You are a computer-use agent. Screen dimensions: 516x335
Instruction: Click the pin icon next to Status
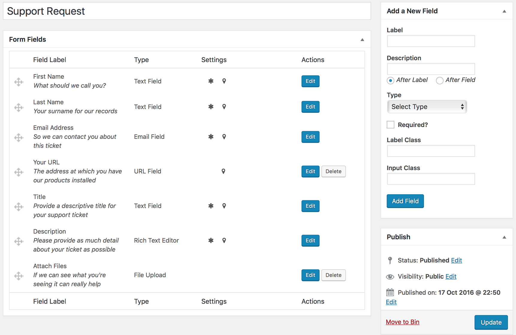coord(390,260)
